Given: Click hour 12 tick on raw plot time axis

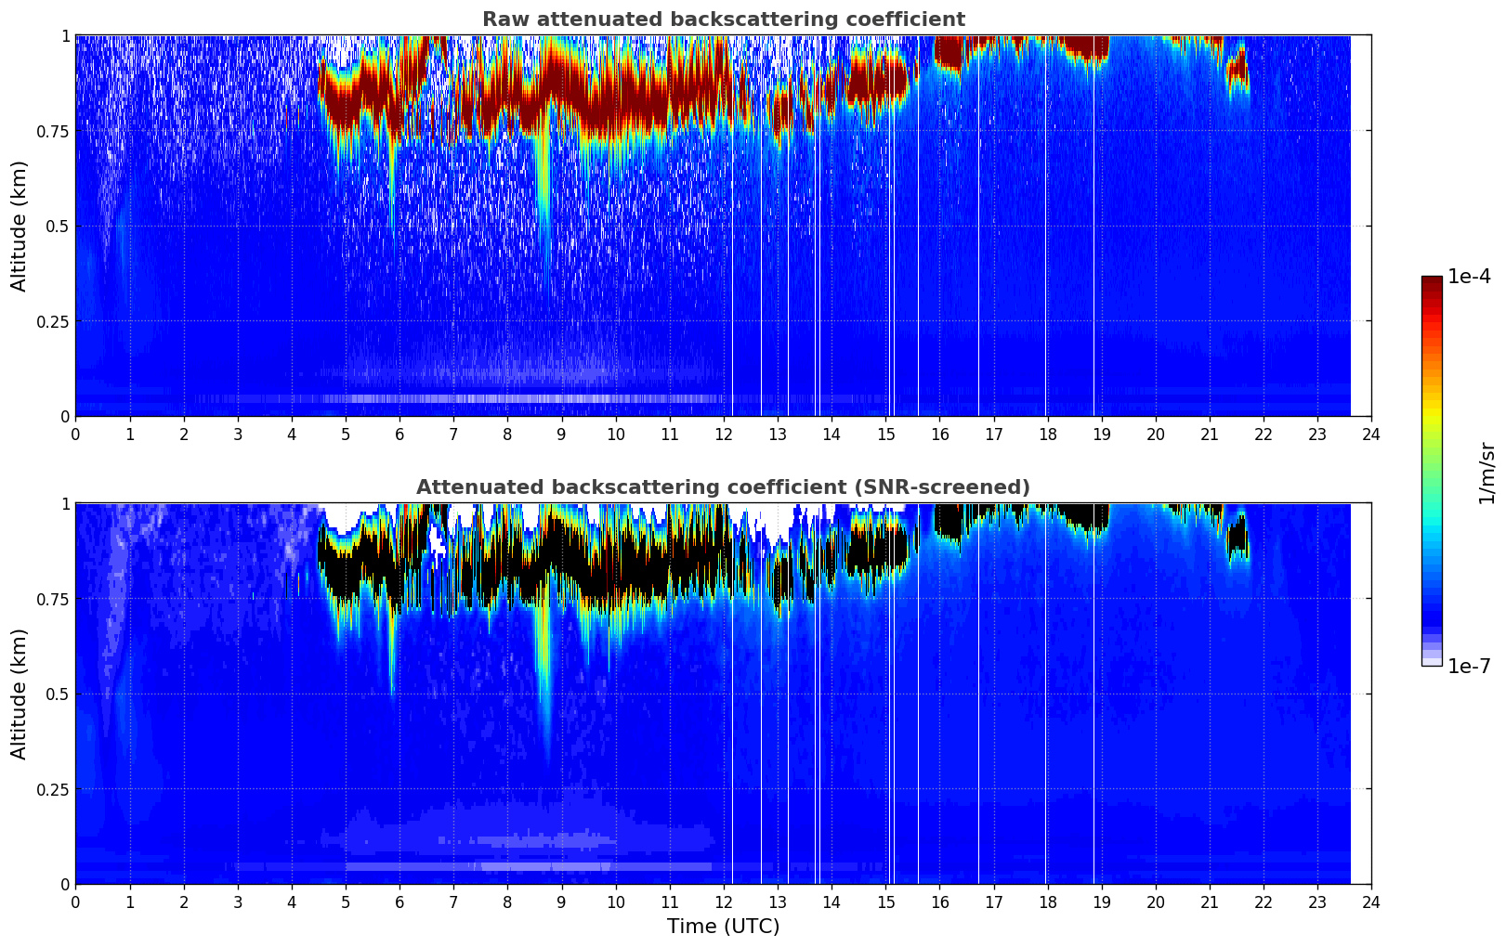Looking at the screenshot, I should (x=723, y=434).
